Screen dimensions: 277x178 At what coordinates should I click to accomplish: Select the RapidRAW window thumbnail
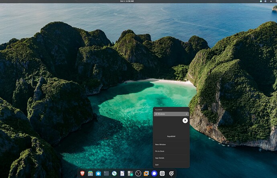[x=171, y=129]
